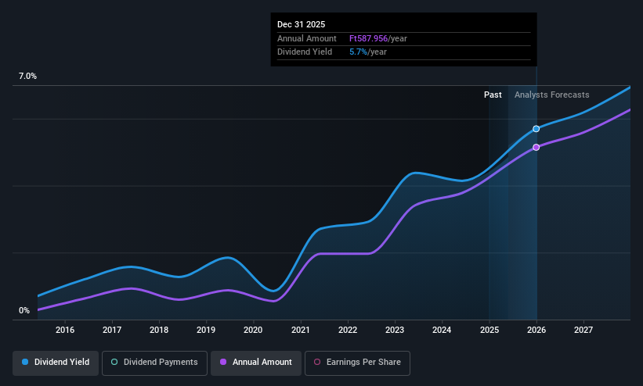Image resolution: width=643 pixels, height=386 pixels.
Task: Click the Ft587.956 annual amount value in tooltip
Action: (x=368, y=38)
